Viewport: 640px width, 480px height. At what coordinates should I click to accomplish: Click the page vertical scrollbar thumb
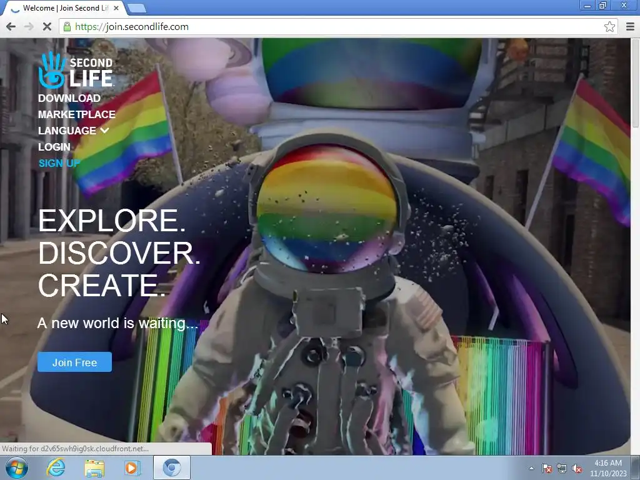tap(636, 83)
